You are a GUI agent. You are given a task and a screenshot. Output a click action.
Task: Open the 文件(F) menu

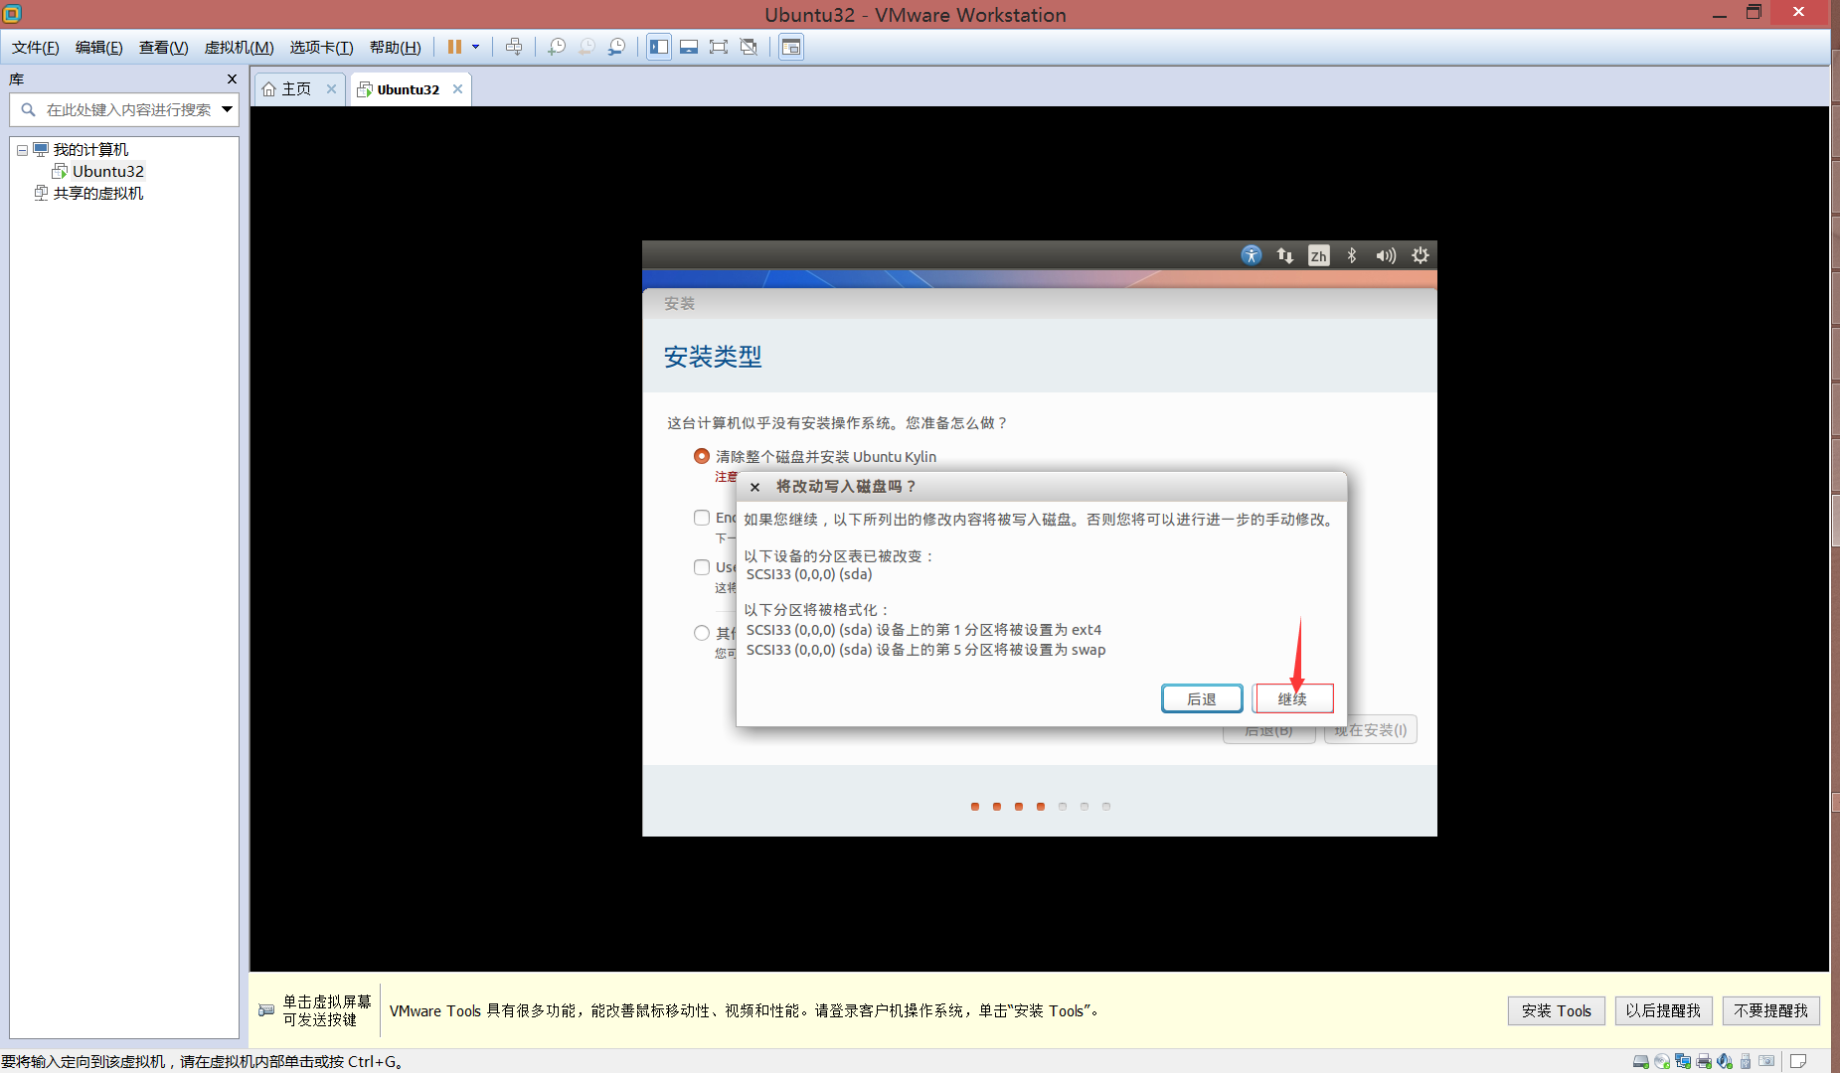[36, 48]
